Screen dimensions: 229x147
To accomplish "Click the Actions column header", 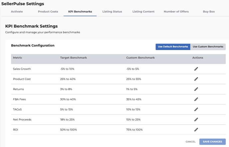I will [198, 58].
